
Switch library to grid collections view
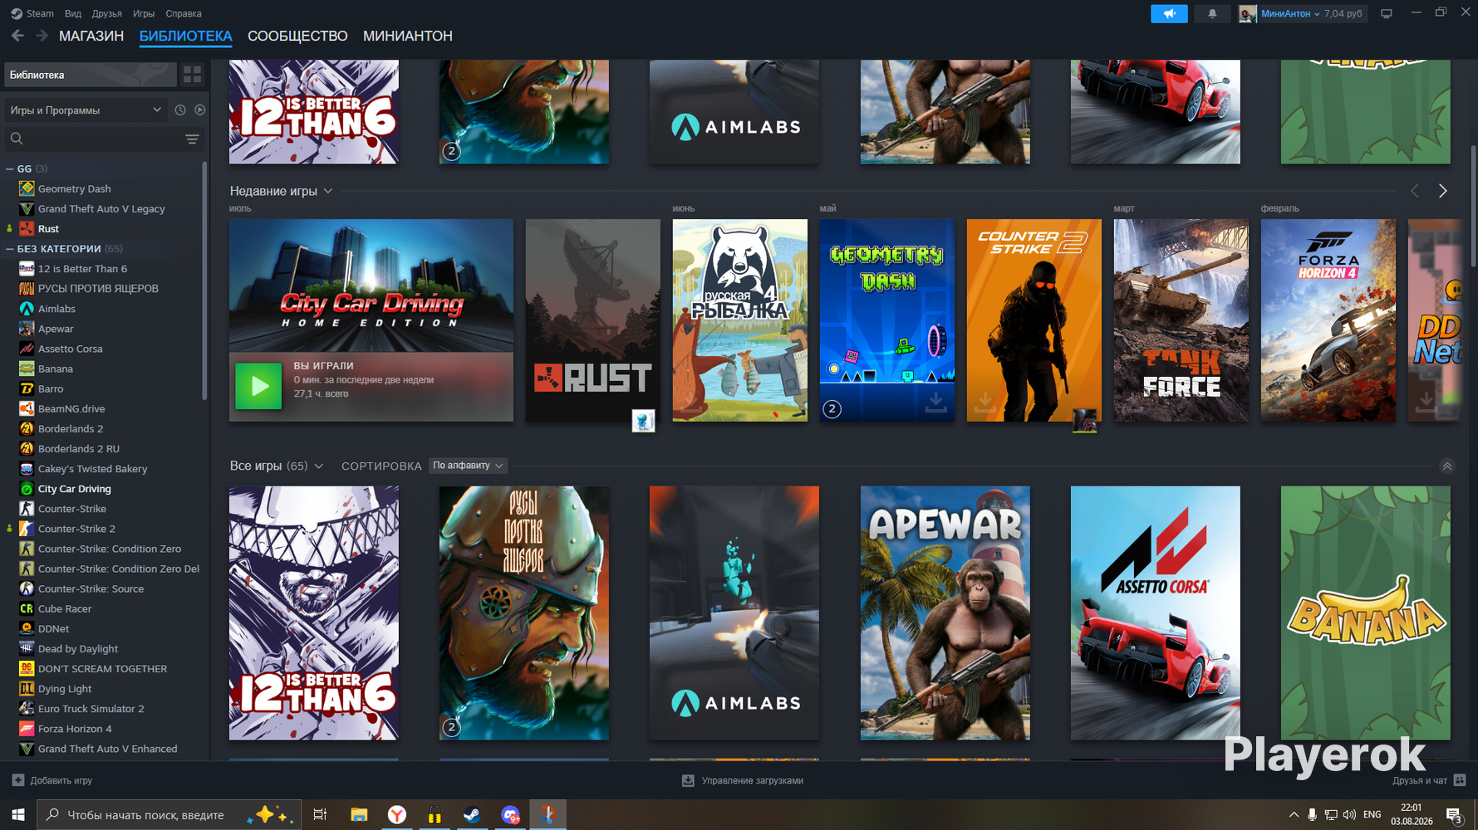tap(192, 75)
